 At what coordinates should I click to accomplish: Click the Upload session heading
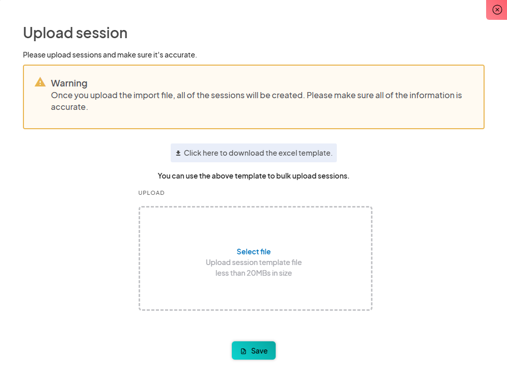[75, 33]
